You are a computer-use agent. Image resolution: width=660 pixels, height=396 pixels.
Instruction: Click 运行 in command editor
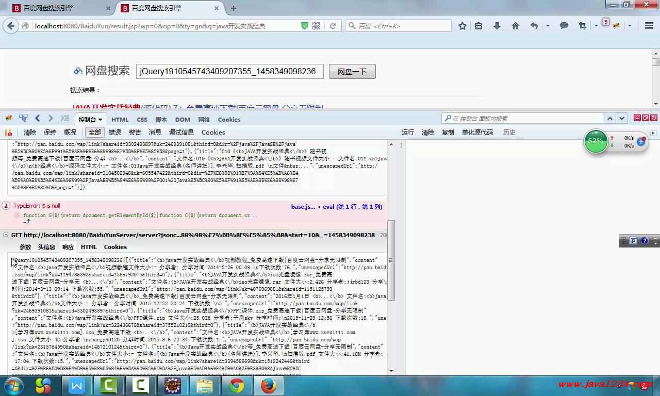pyautogui.click(x=408, y=133)
